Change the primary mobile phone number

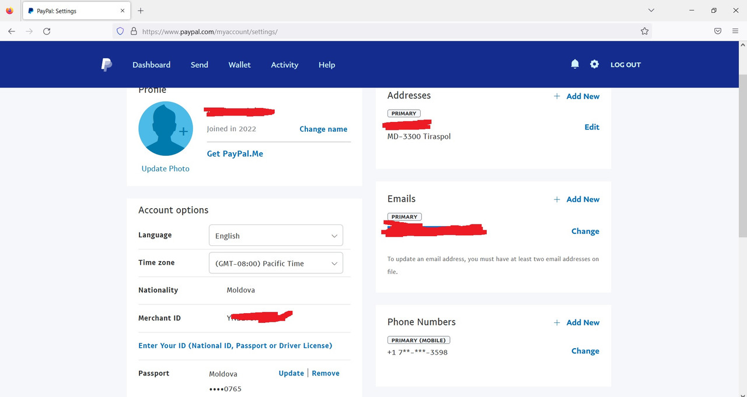[x=585, y=351]
